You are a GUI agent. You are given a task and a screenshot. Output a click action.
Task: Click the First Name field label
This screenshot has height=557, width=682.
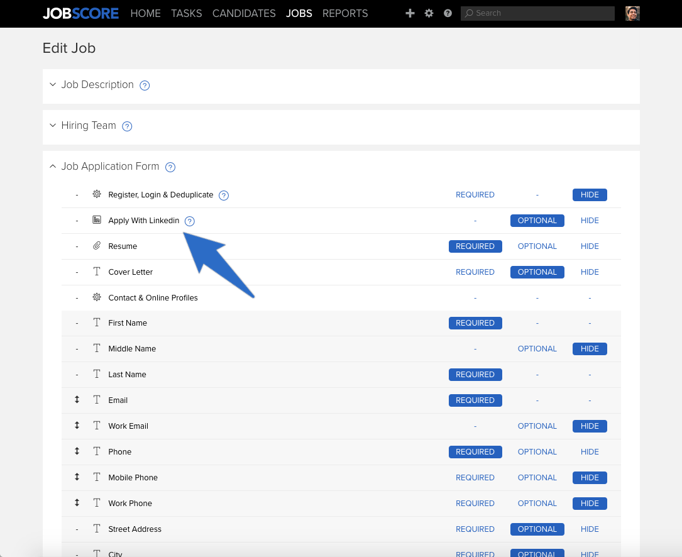coord(128,323)
